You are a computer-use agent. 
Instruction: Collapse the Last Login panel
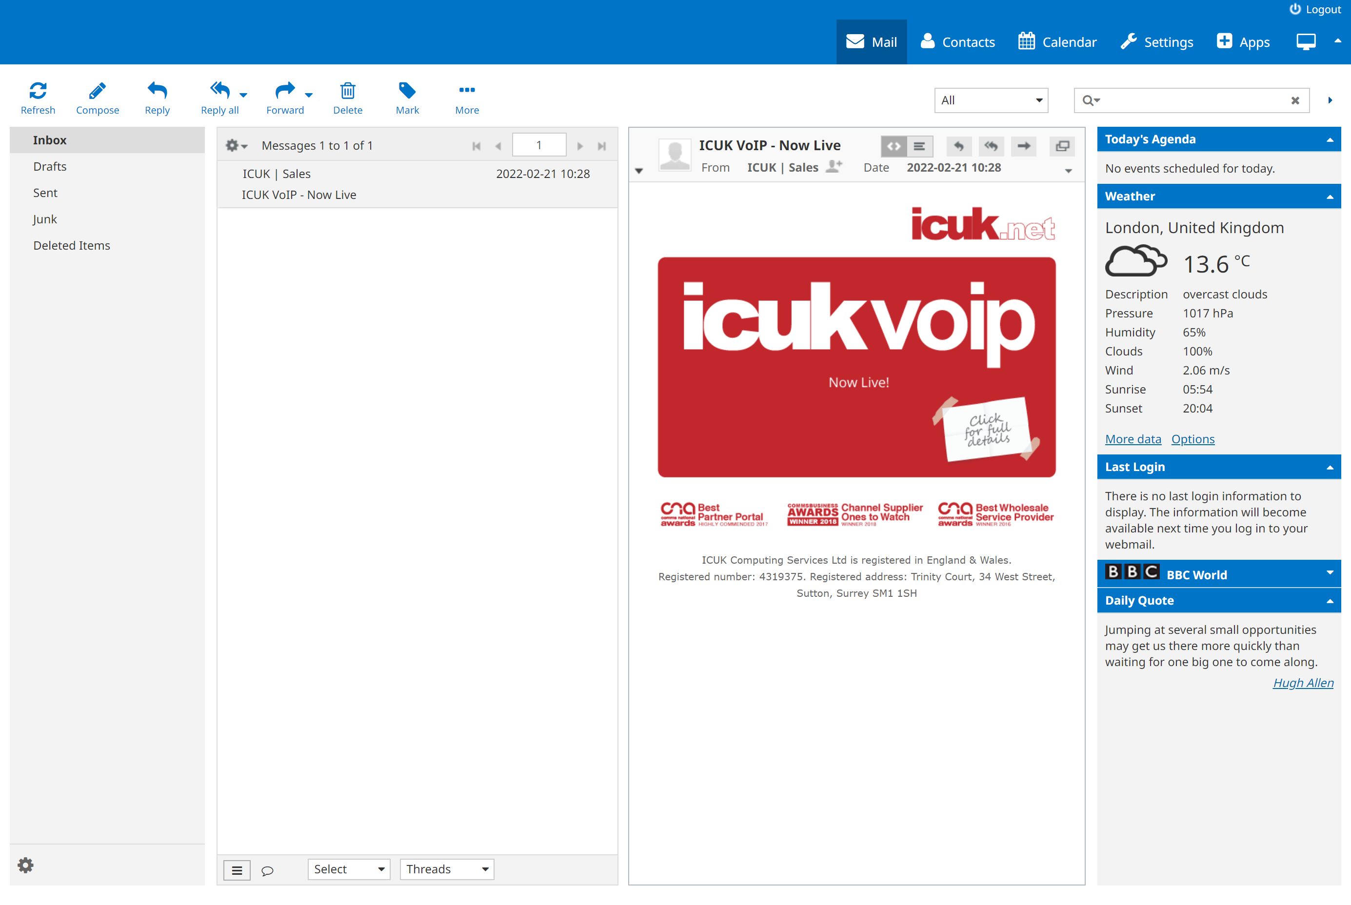click(x=1330, y=468)
